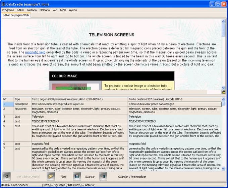Select the Editor de página Web tab
Image resolution: width=228 pixels, height=188 pixels.
[16, 15]
